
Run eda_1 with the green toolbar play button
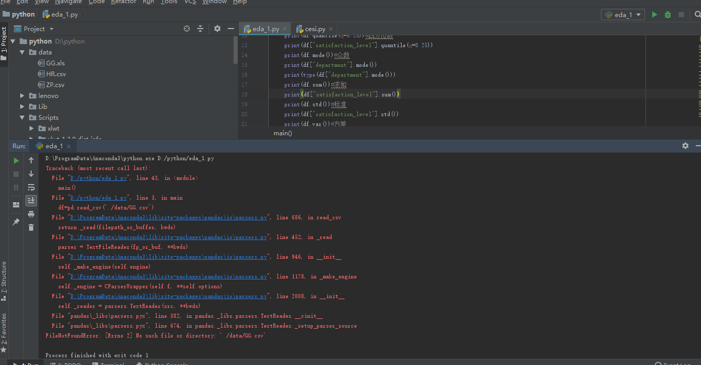click(x=654, y=15)
